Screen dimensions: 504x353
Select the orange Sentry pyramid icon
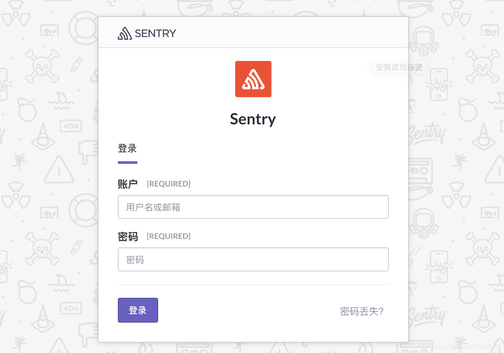[x=253, y=79]
